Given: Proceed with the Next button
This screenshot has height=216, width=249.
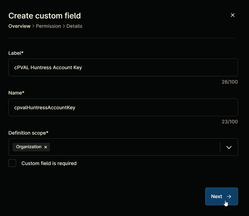Looking at the screenshot, I should [221, 196].
